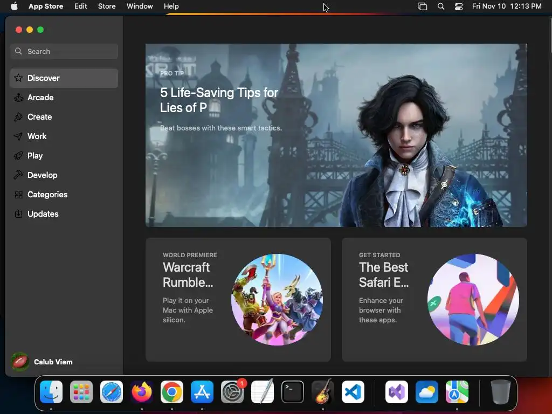This screenshot has width=552, height=414.
Task: Click the Safari extensions circular artwork
Action: (x=473, y=300)
